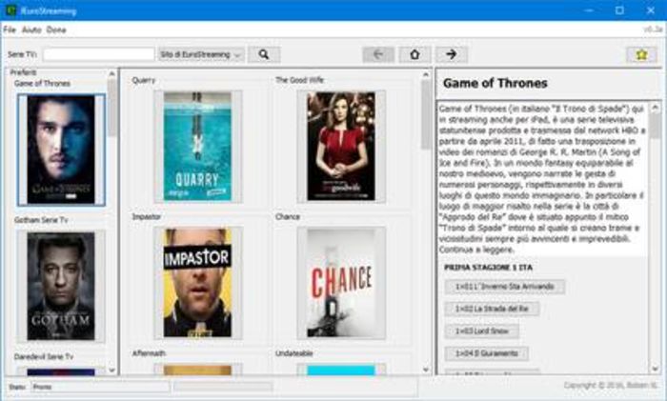Image resolution: width=667 pixels, height=401 pixels.
Task: Click the Chance title text
Action: 288,216
